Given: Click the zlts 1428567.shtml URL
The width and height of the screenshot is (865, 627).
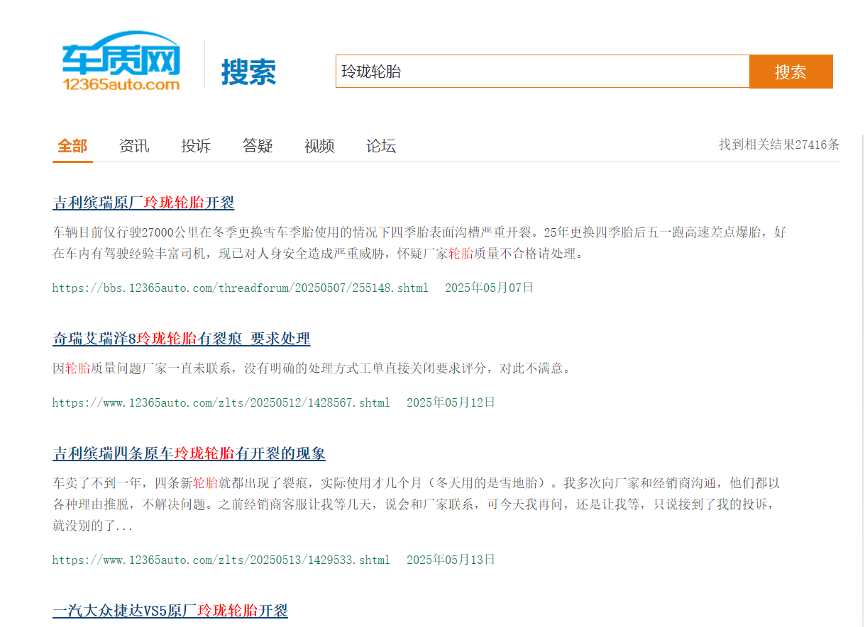Looking at the screenshot, I should pos(221,402).
